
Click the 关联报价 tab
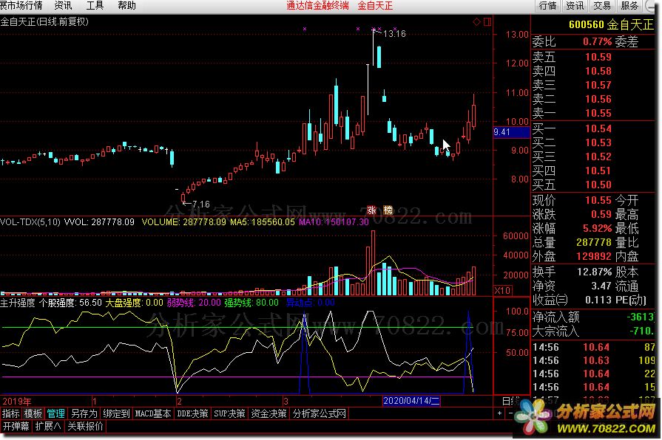tap(85, 426)
